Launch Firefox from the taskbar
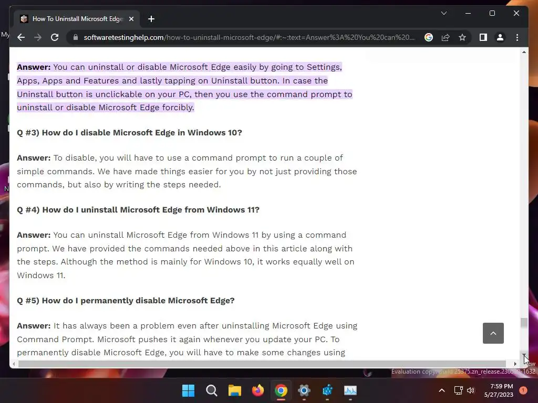 [x=257, y=390]
